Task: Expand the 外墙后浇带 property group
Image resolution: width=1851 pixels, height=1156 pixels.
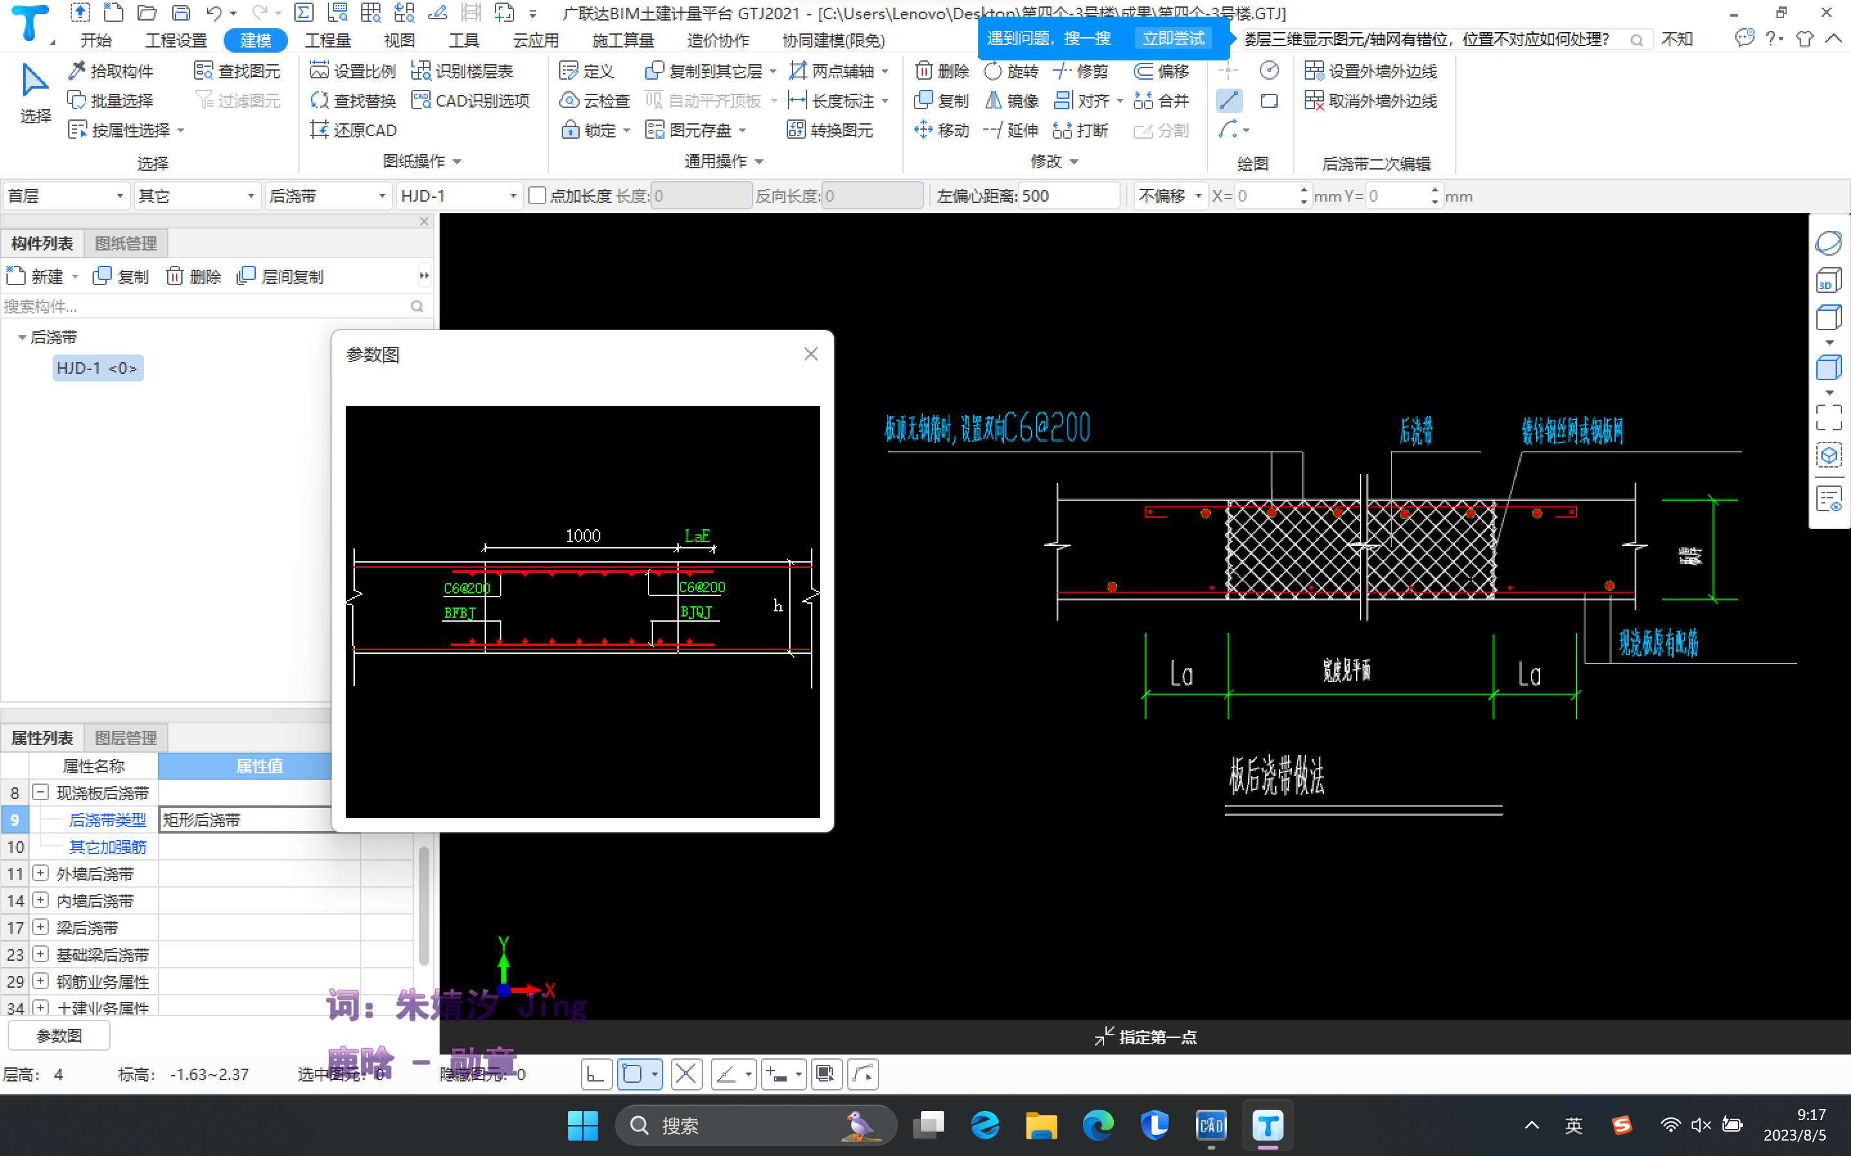Action: click(41, 873)
